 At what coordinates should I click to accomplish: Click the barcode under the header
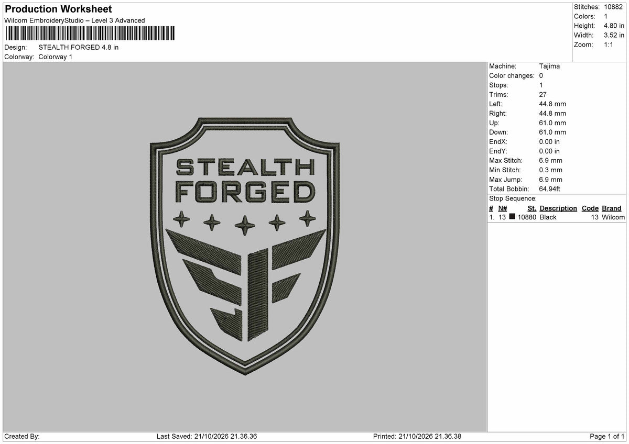click(90, 34)
